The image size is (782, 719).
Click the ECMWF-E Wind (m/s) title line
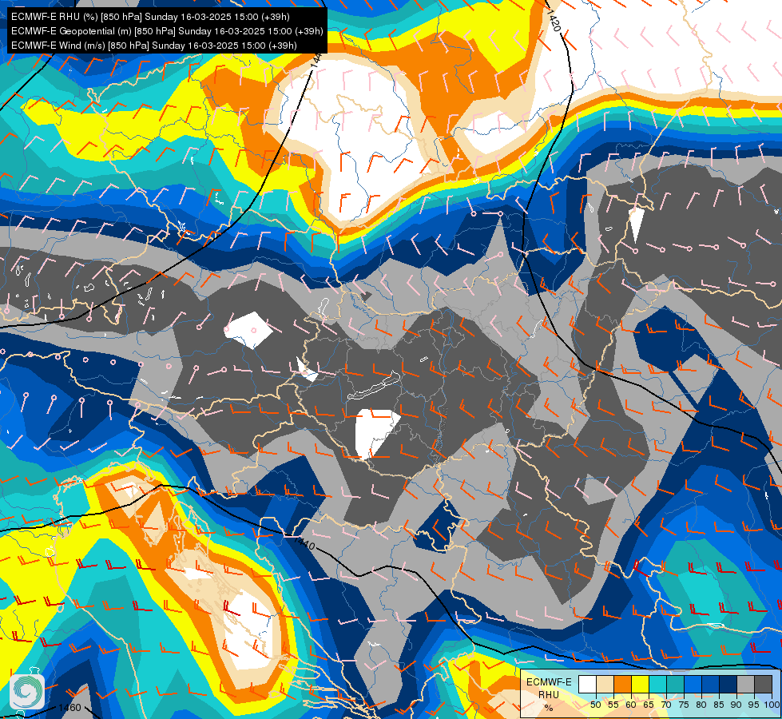[x=154, y=46]
